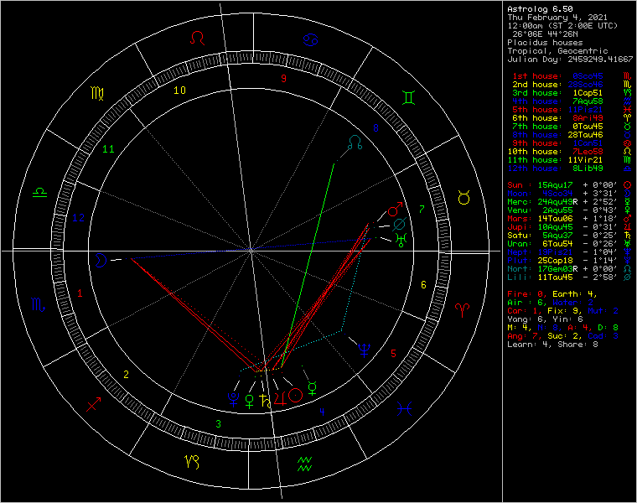Select the red Sun circle symbol in the chart
The width and height of the screenshot is (637, 503).
[x=296, y=396]
